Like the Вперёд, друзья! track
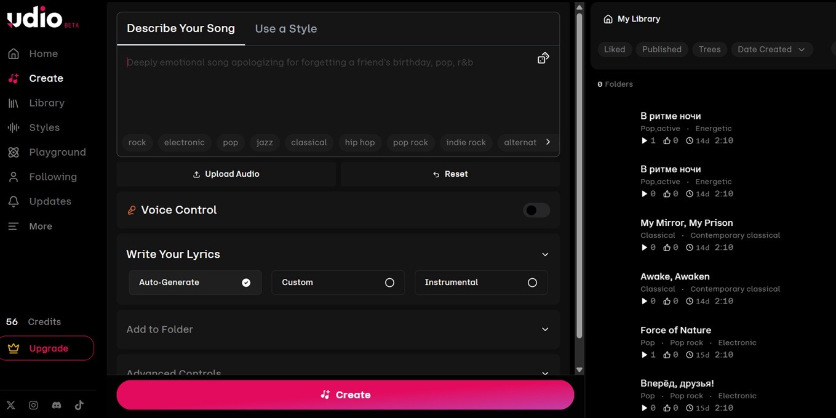The image size is (836, 418). 667,408
